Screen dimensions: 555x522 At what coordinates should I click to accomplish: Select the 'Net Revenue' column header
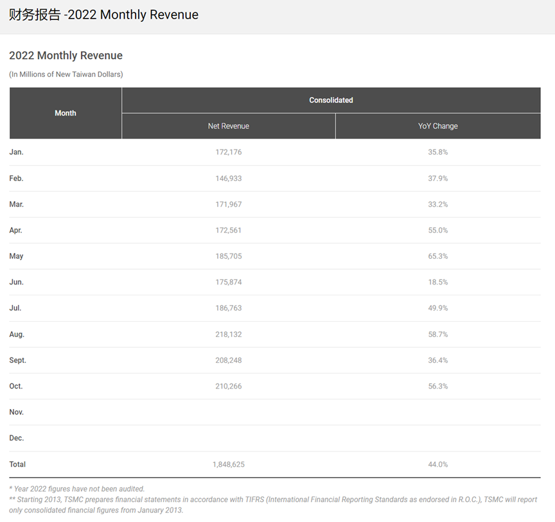tap(228, 126)
